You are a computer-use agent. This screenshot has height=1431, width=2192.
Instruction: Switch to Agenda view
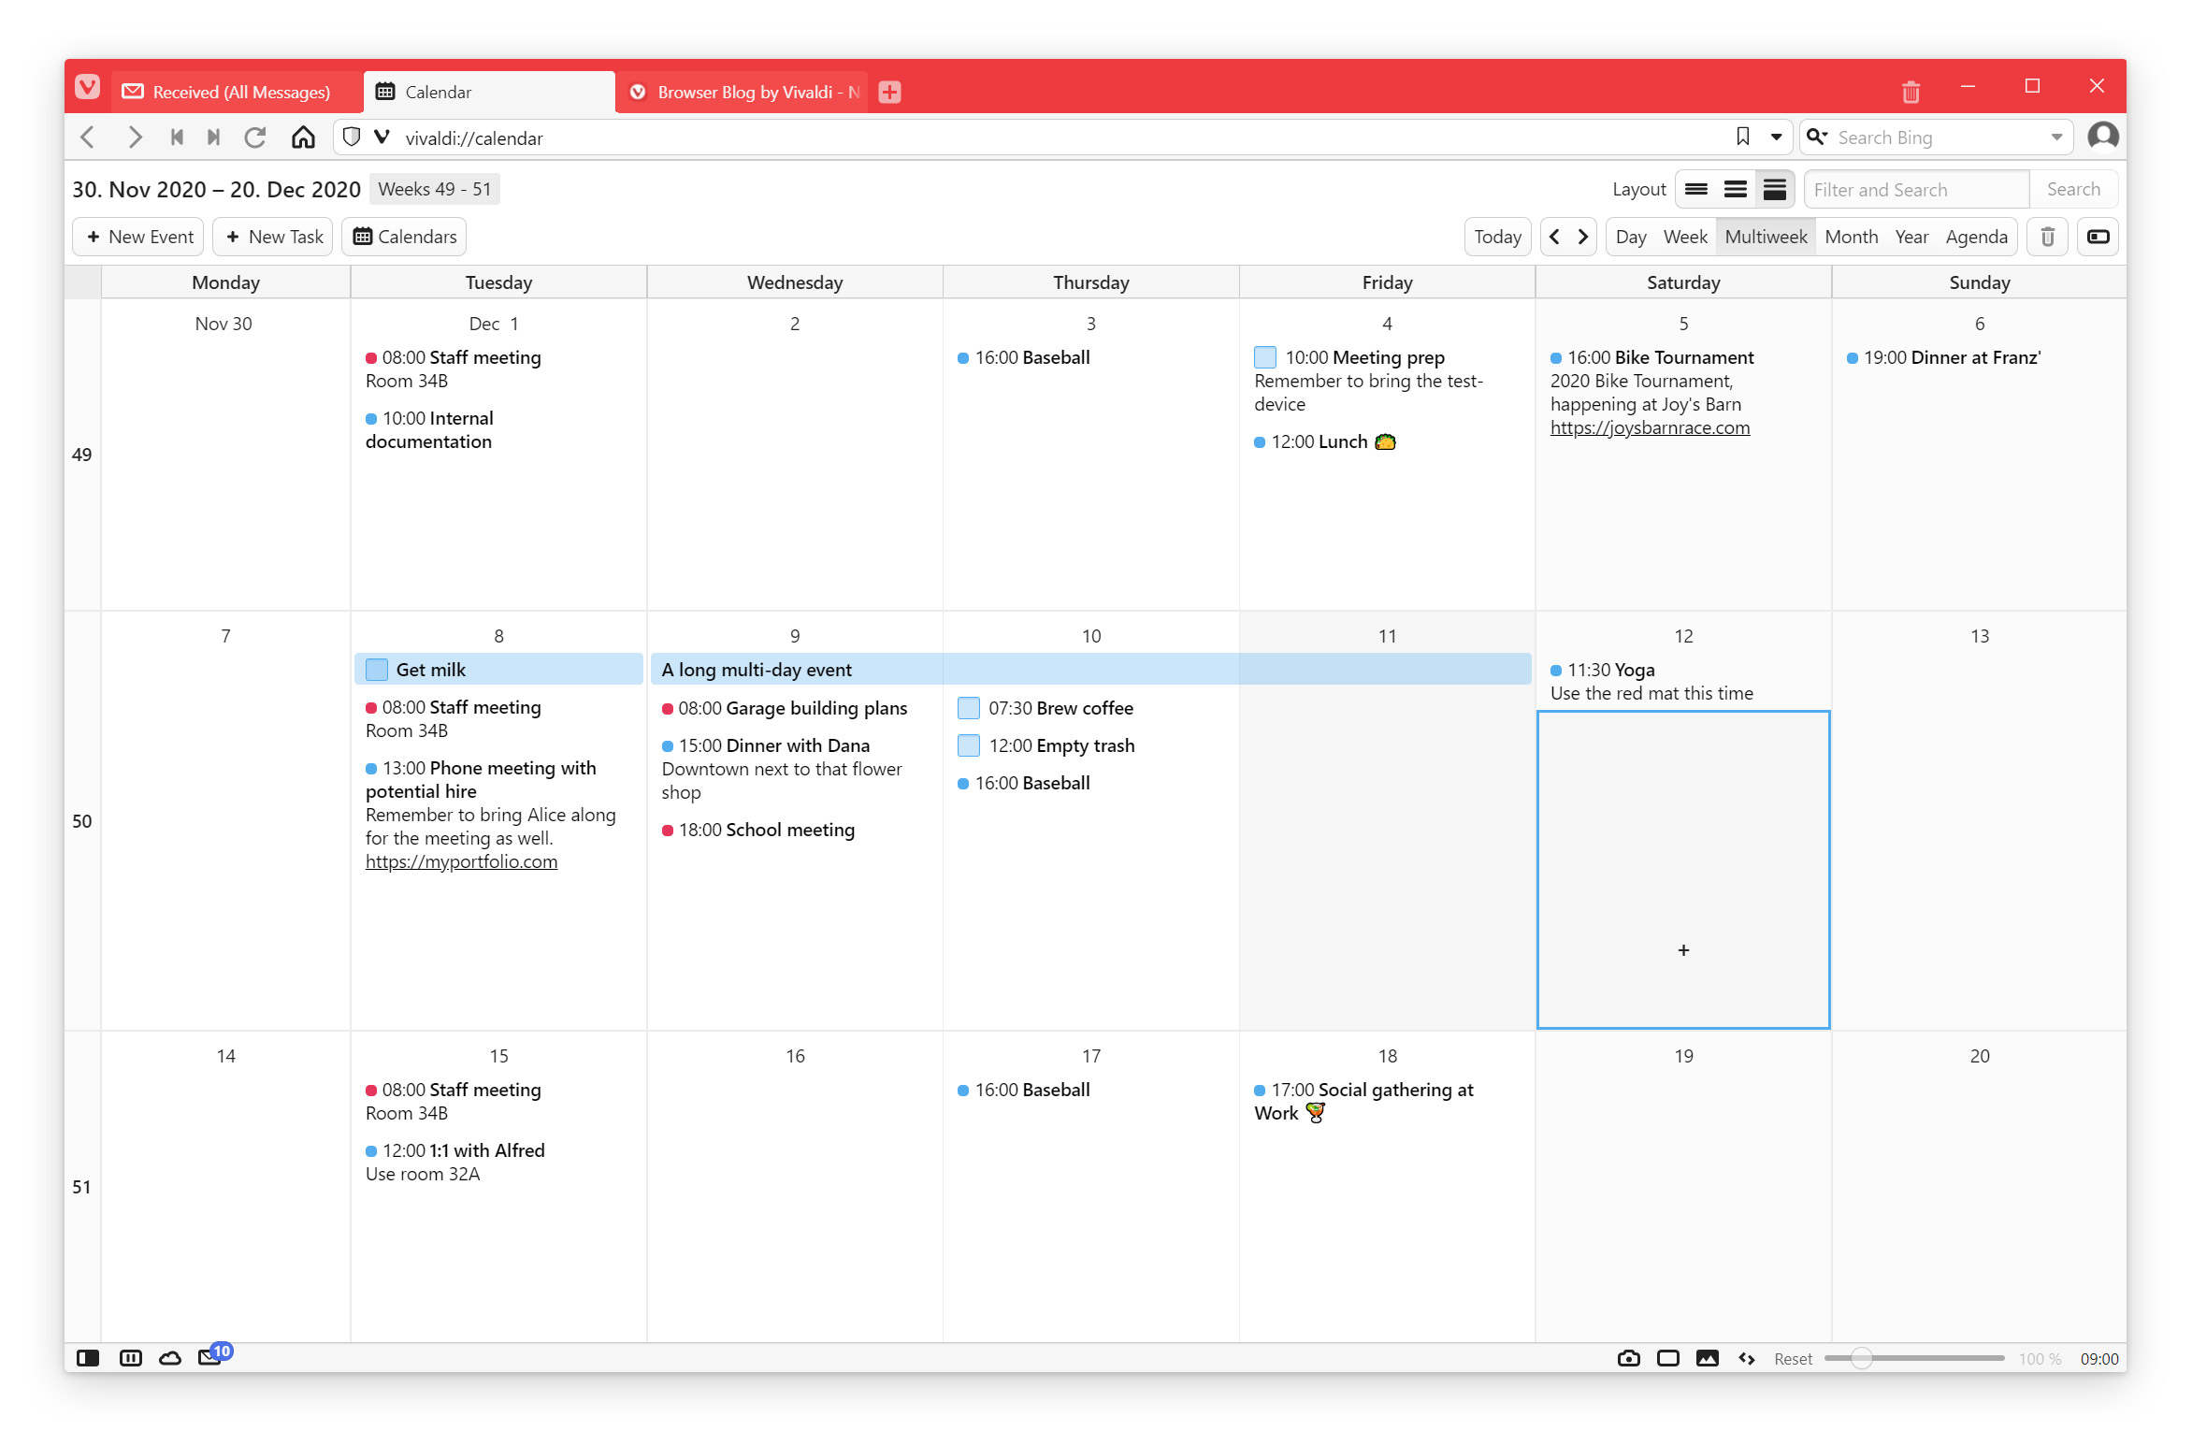1976,237
